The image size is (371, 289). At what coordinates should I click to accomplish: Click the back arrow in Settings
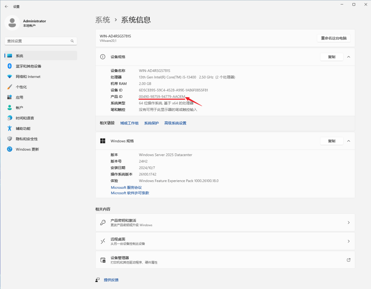(7, 7)
